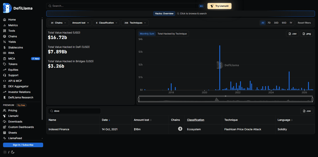Click the Try LlamaAI button
Viewport: 318px width, 157px height.
(219, 6)
